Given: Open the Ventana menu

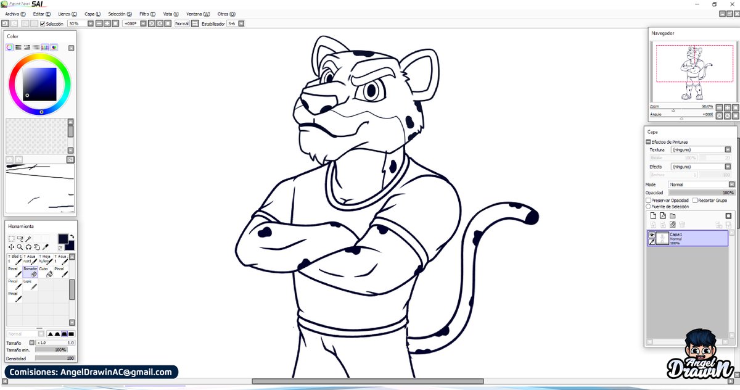Looking at the screenshot, I should click(x=198, y=14).
